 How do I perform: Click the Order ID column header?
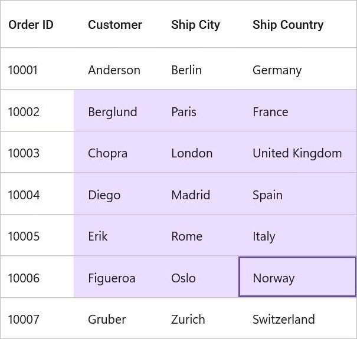[x=37, y=24]
